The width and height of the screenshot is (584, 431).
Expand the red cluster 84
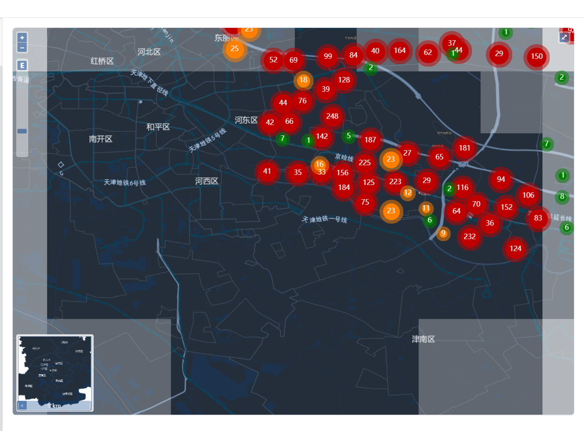[353, 55]
